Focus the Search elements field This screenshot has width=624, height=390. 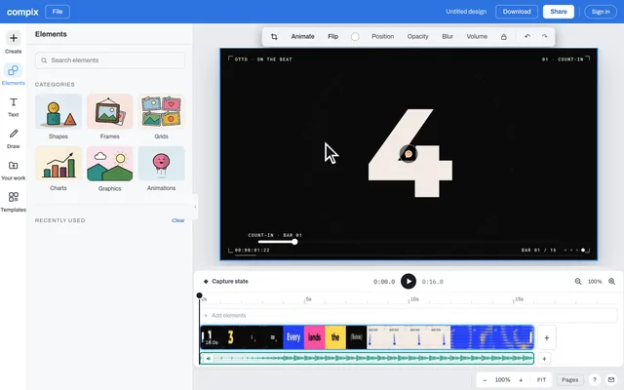(x=110, y=60)
